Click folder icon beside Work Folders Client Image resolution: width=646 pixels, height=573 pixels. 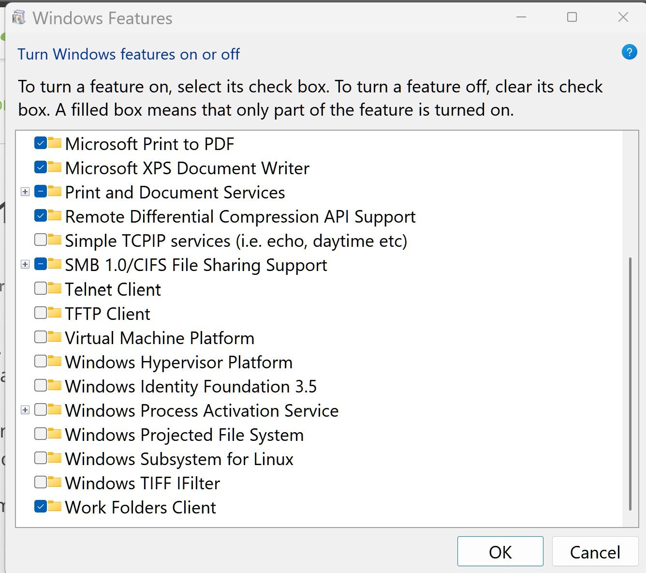pos(55,506)
